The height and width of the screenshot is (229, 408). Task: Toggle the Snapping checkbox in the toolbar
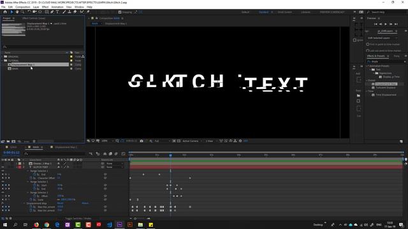point(120,12)
